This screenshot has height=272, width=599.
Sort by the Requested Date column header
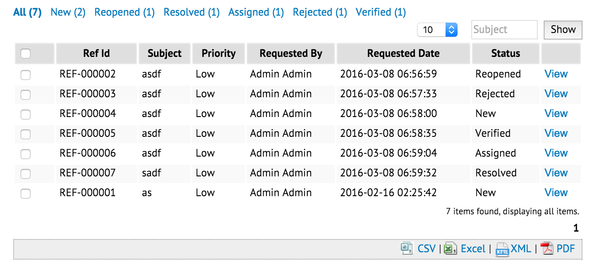coord(403,54)
